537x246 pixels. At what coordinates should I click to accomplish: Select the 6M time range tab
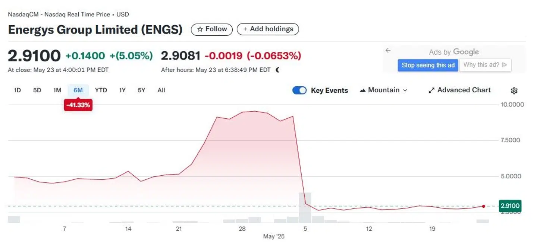[78, 90]
